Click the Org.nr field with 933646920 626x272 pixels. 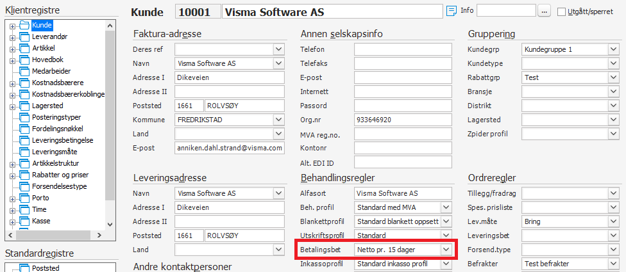[x=403, y=120]
